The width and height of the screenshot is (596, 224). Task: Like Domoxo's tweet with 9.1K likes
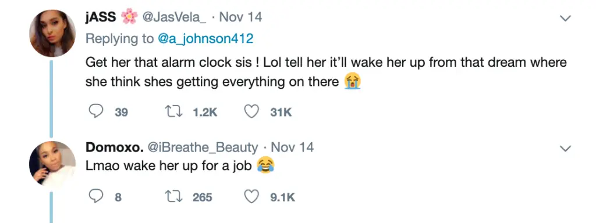(x=251, y=196)
